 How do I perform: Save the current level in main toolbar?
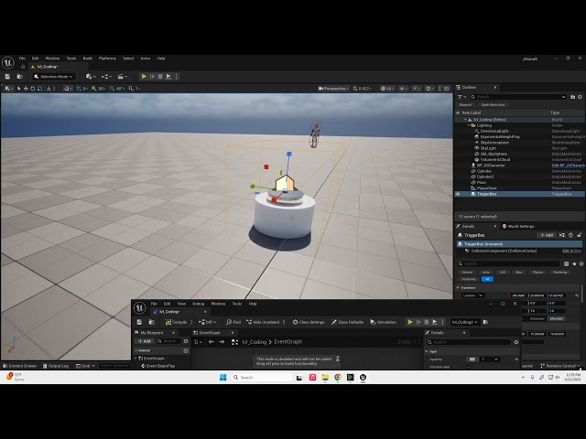pyautogui.click(x=7, y=77)
